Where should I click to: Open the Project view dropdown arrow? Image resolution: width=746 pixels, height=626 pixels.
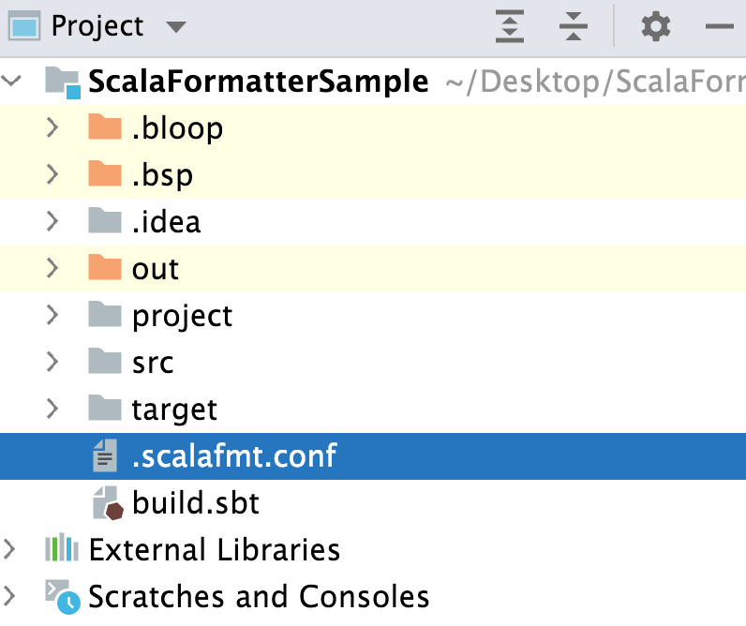(x=175, y=27)
